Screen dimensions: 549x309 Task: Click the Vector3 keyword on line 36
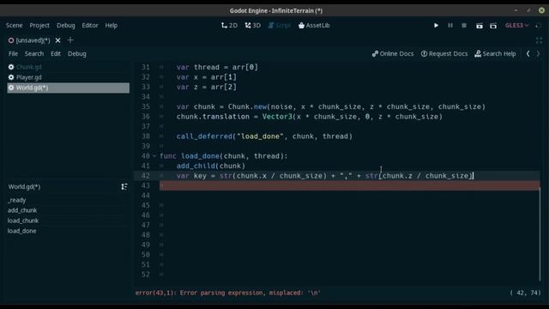pos(277,117)
